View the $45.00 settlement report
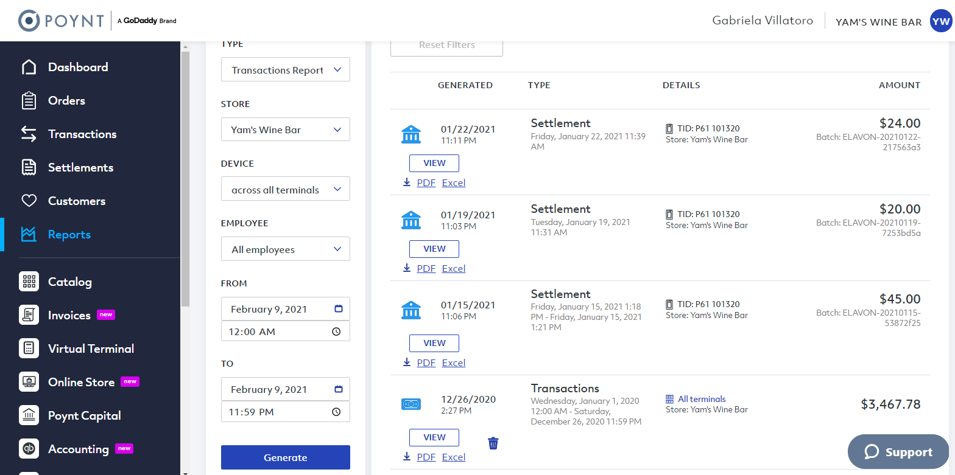Image resolution: width=955 pixels, height=475 pixels. (x=434, y=343)
